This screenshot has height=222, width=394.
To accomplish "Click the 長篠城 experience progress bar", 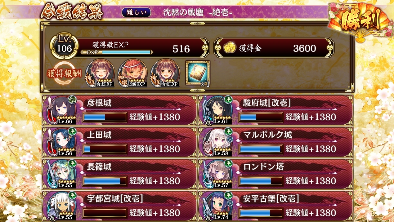I will (x=105, y=181).
